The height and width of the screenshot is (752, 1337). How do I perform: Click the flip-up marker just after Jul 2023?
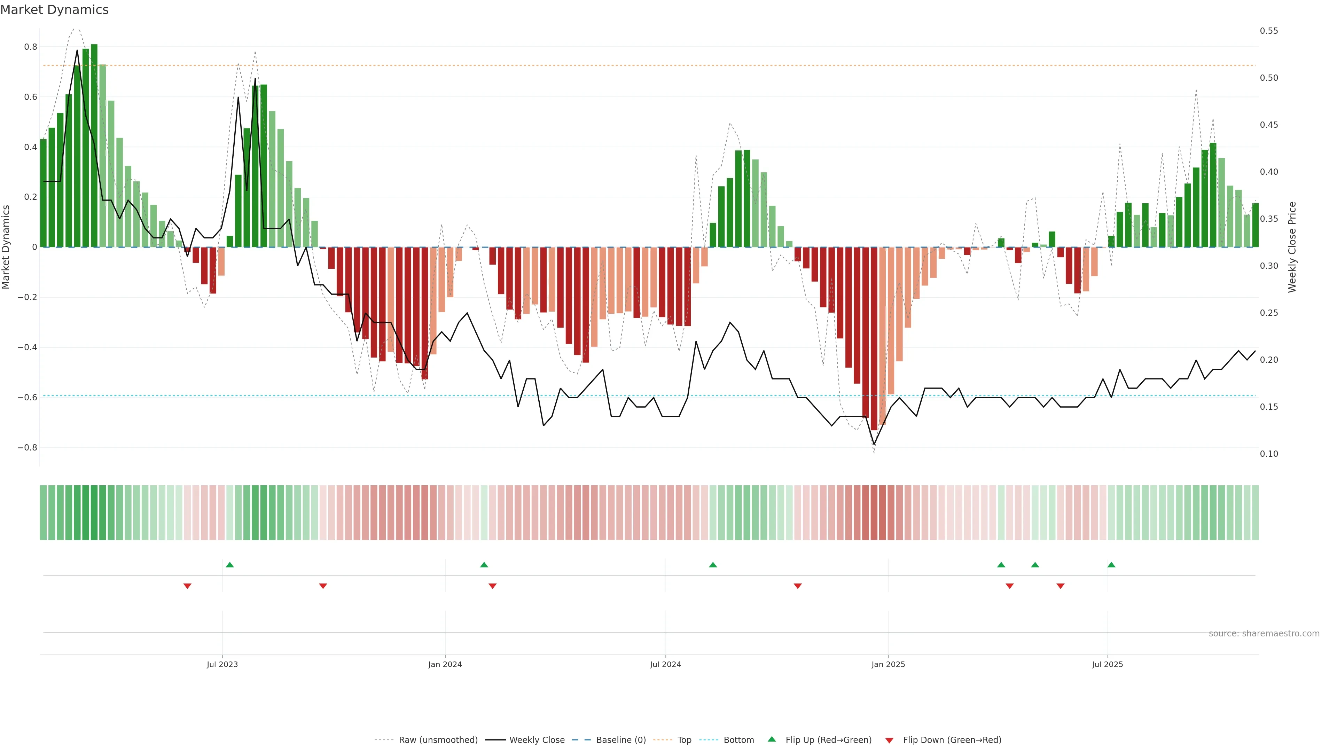coord(230,565)
